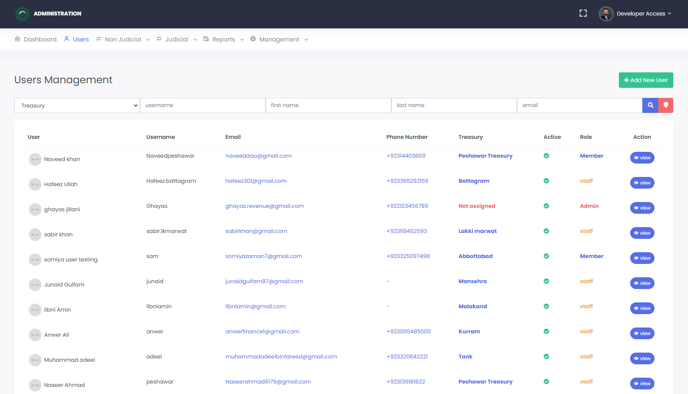View user libni Amin
This screenshot has height=394, width=688.
[x=642, y=308]
